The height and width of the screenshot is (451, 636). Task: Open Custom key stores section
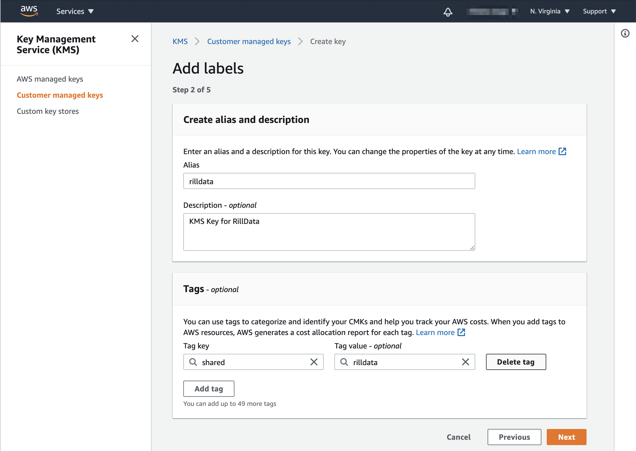[48, 111]
